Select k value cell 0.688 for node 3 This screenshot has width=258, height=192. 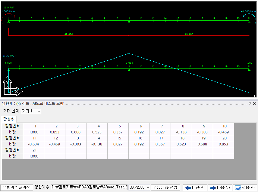point(76,132)
